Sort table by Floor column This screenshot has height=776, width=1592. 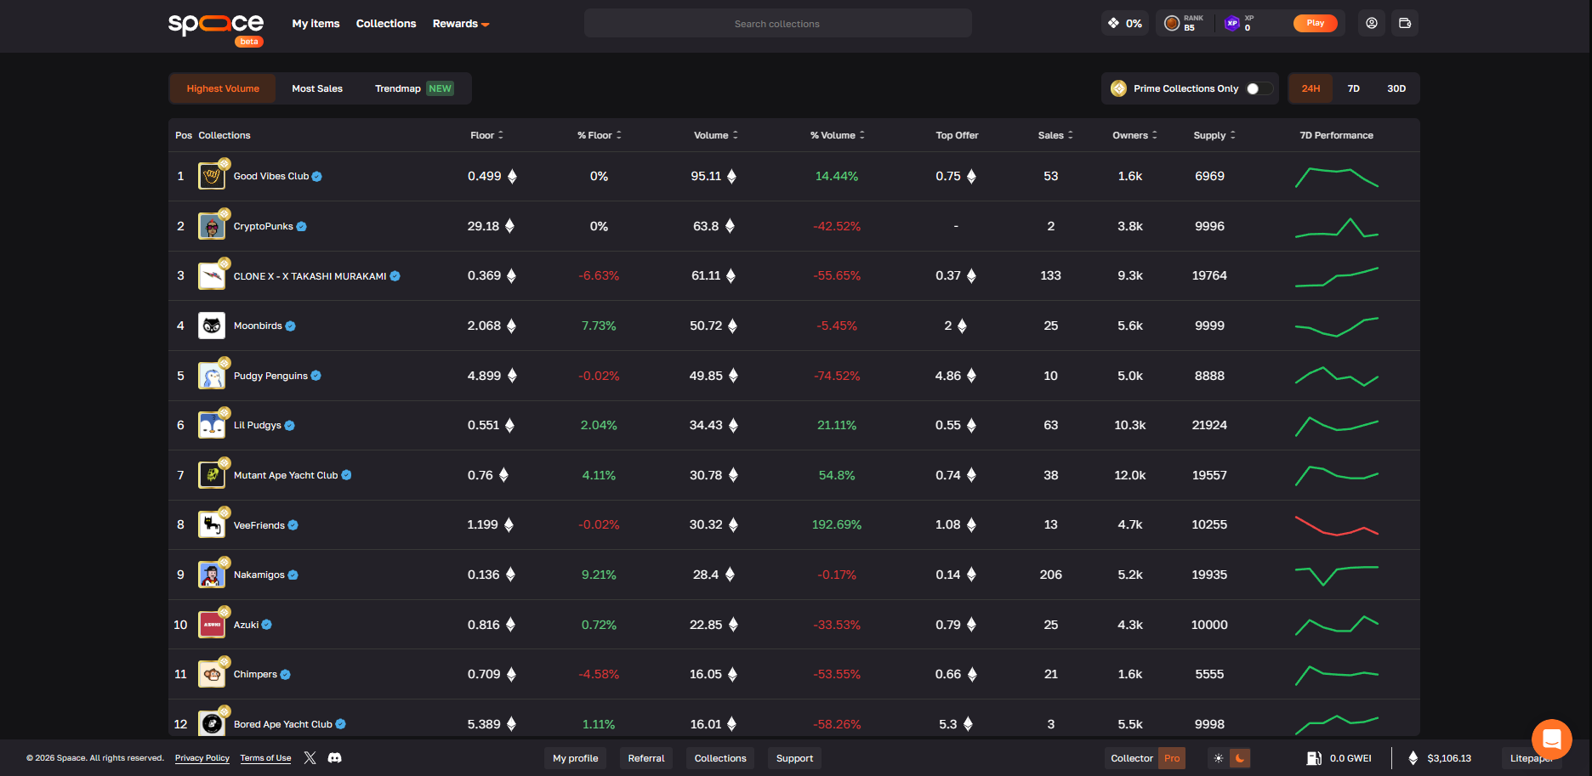tap(486, 135)
